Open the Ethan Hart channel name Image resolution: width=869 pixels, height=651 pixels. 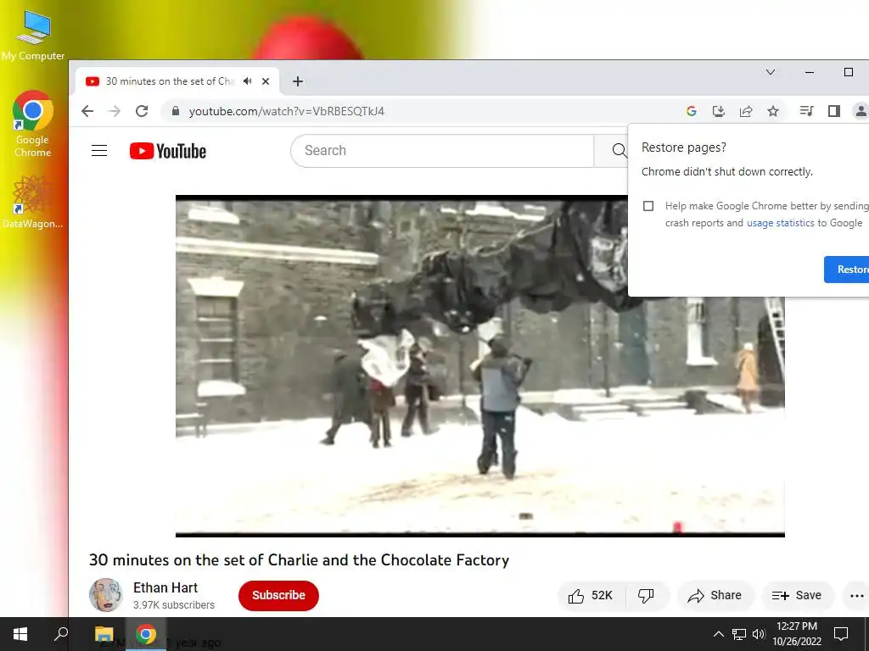point(165,588)
